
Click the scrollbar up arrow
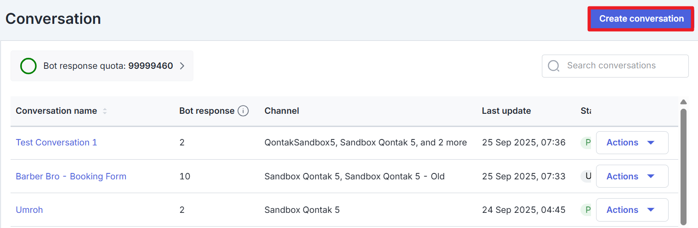tap(683, 102)
